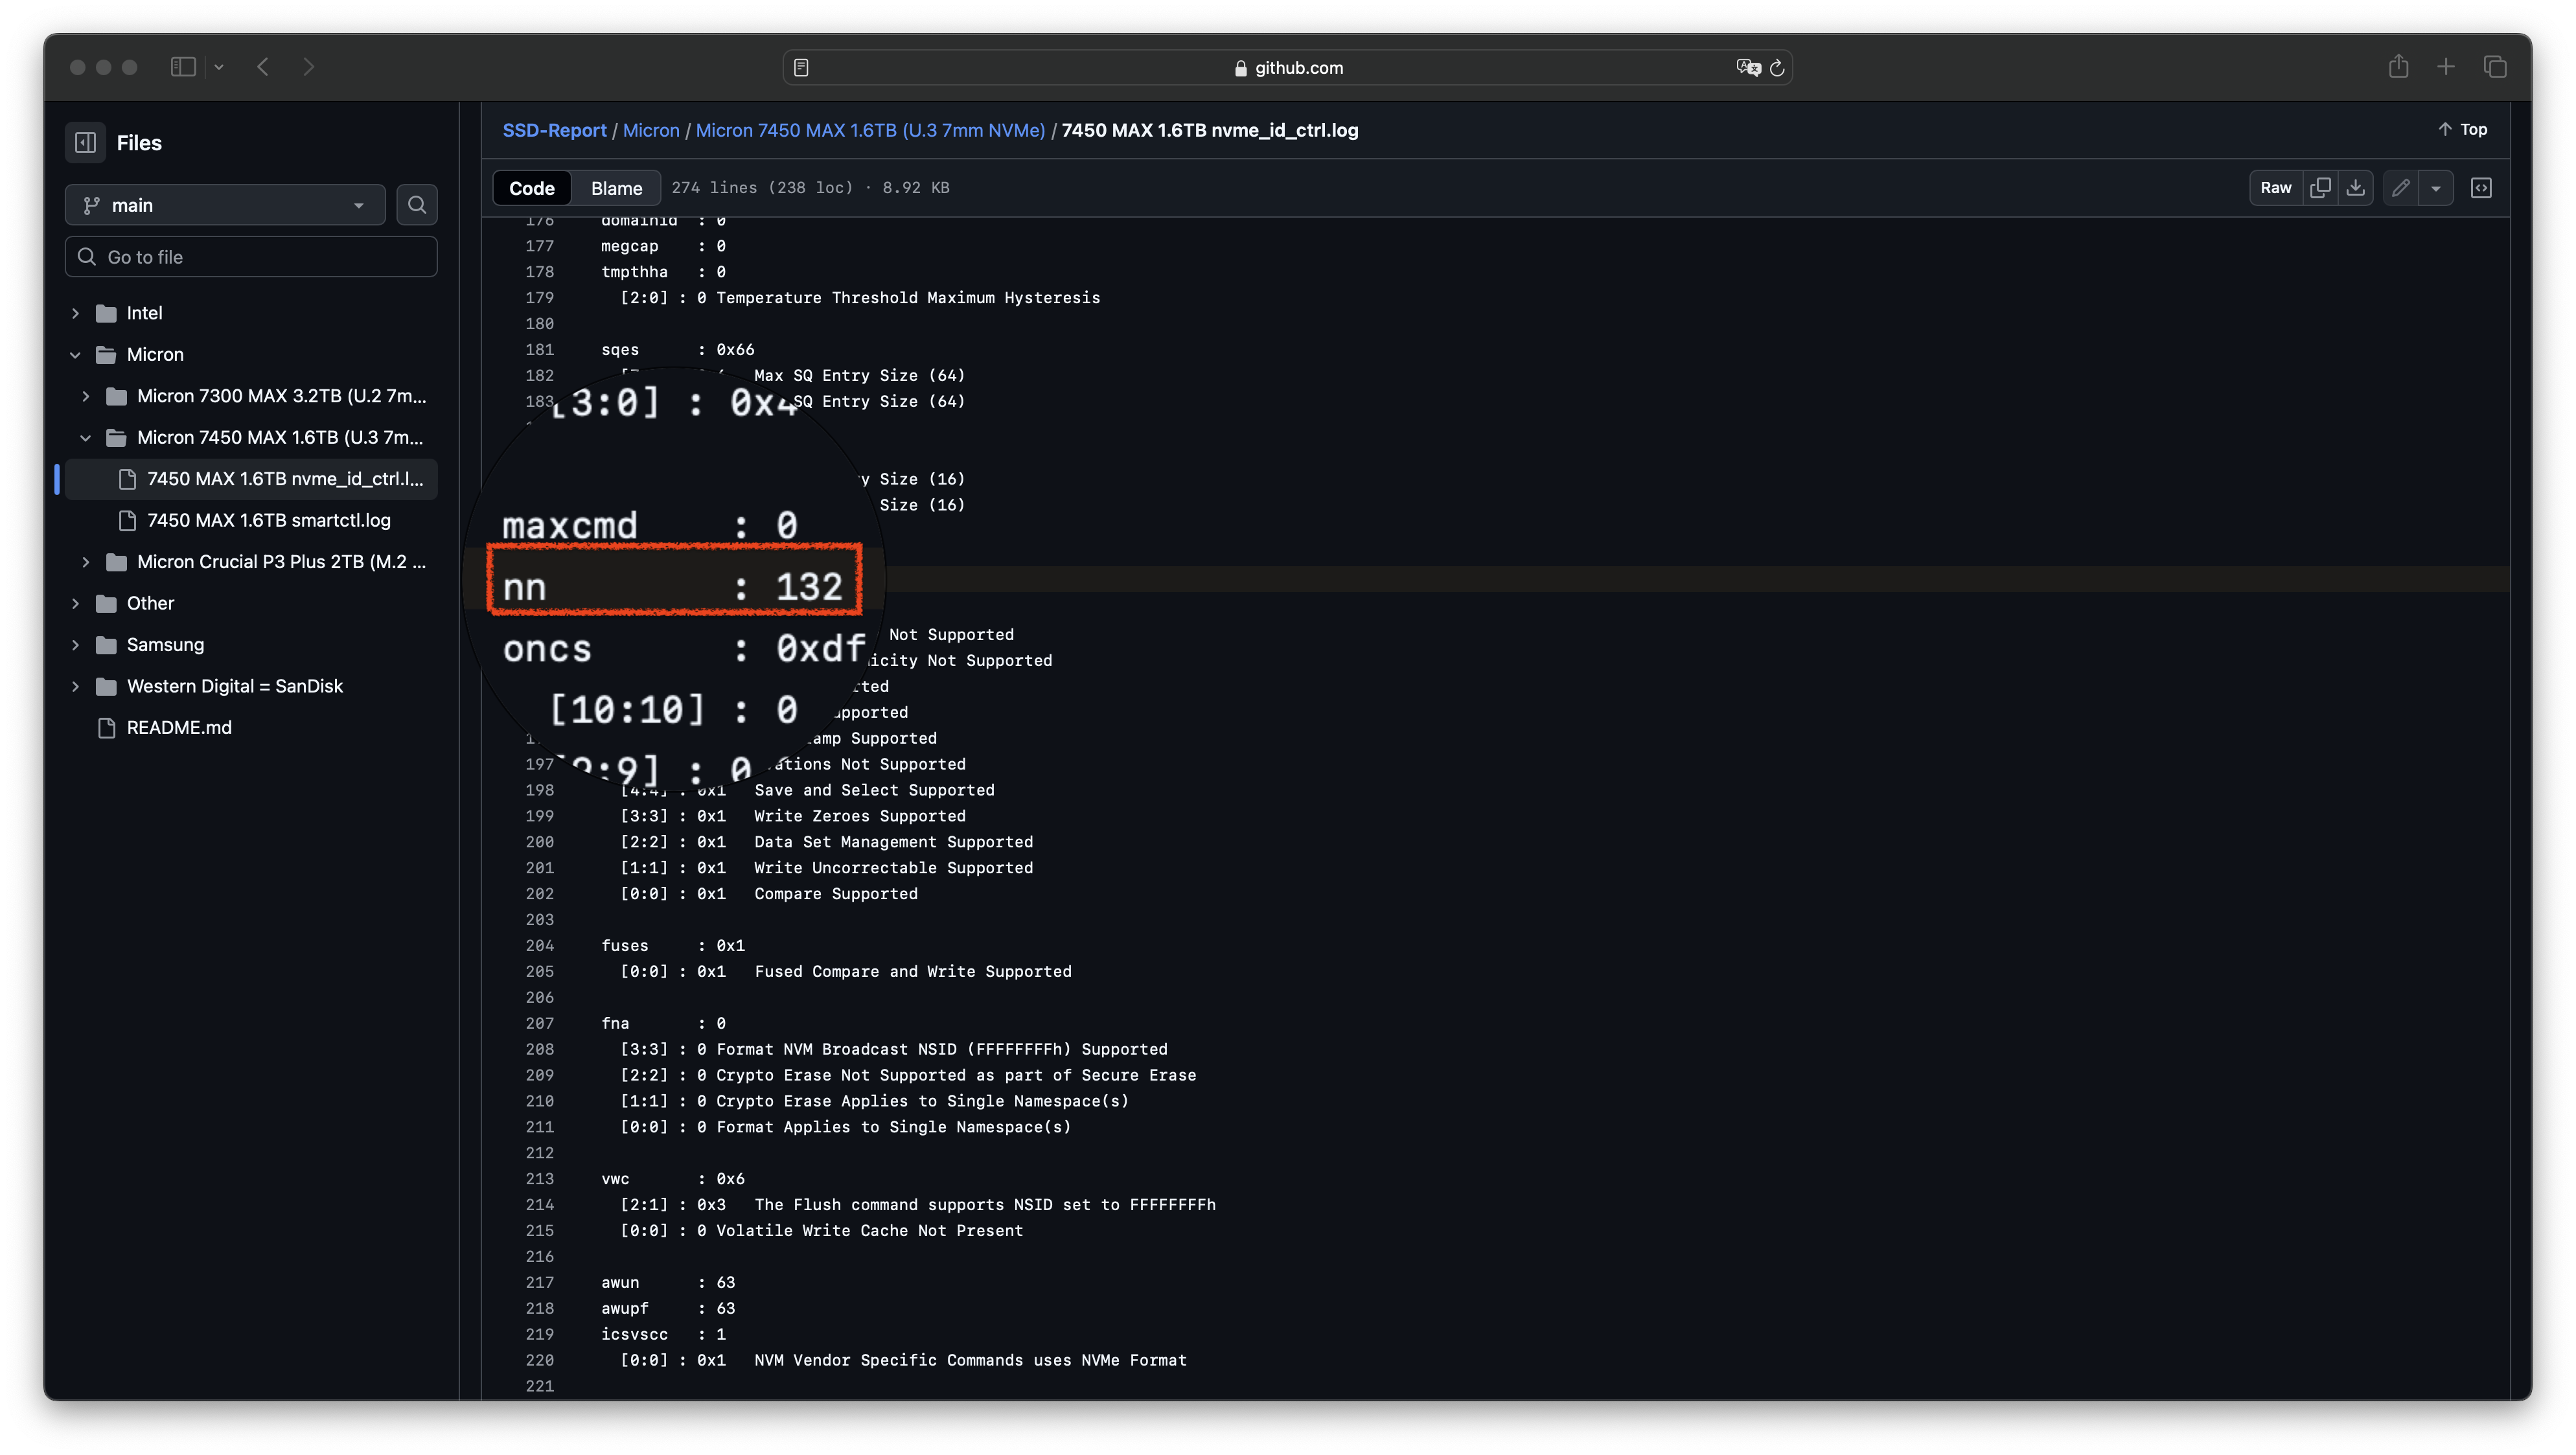The height and width of the screenshot is (1455, 2576).
Task: Reload the page in address bar
Action: tap(1777, 68)
